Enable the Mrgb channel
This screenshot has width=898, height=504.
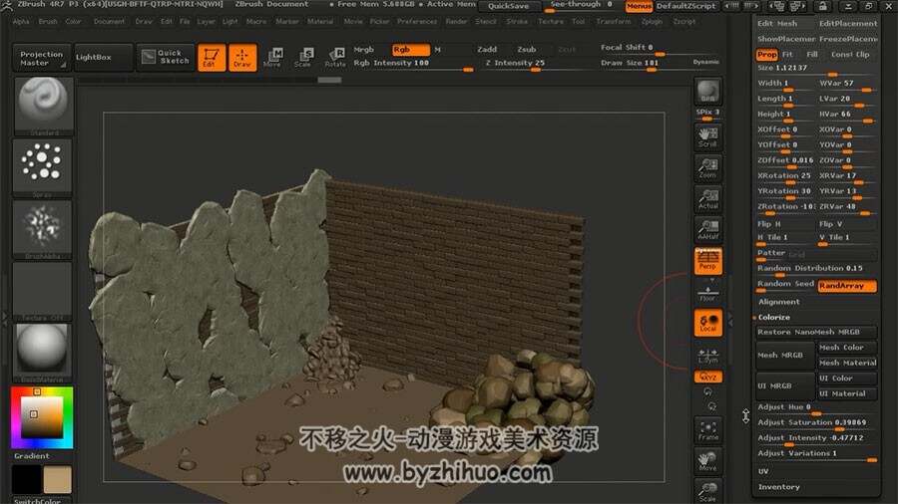[363, 50]
